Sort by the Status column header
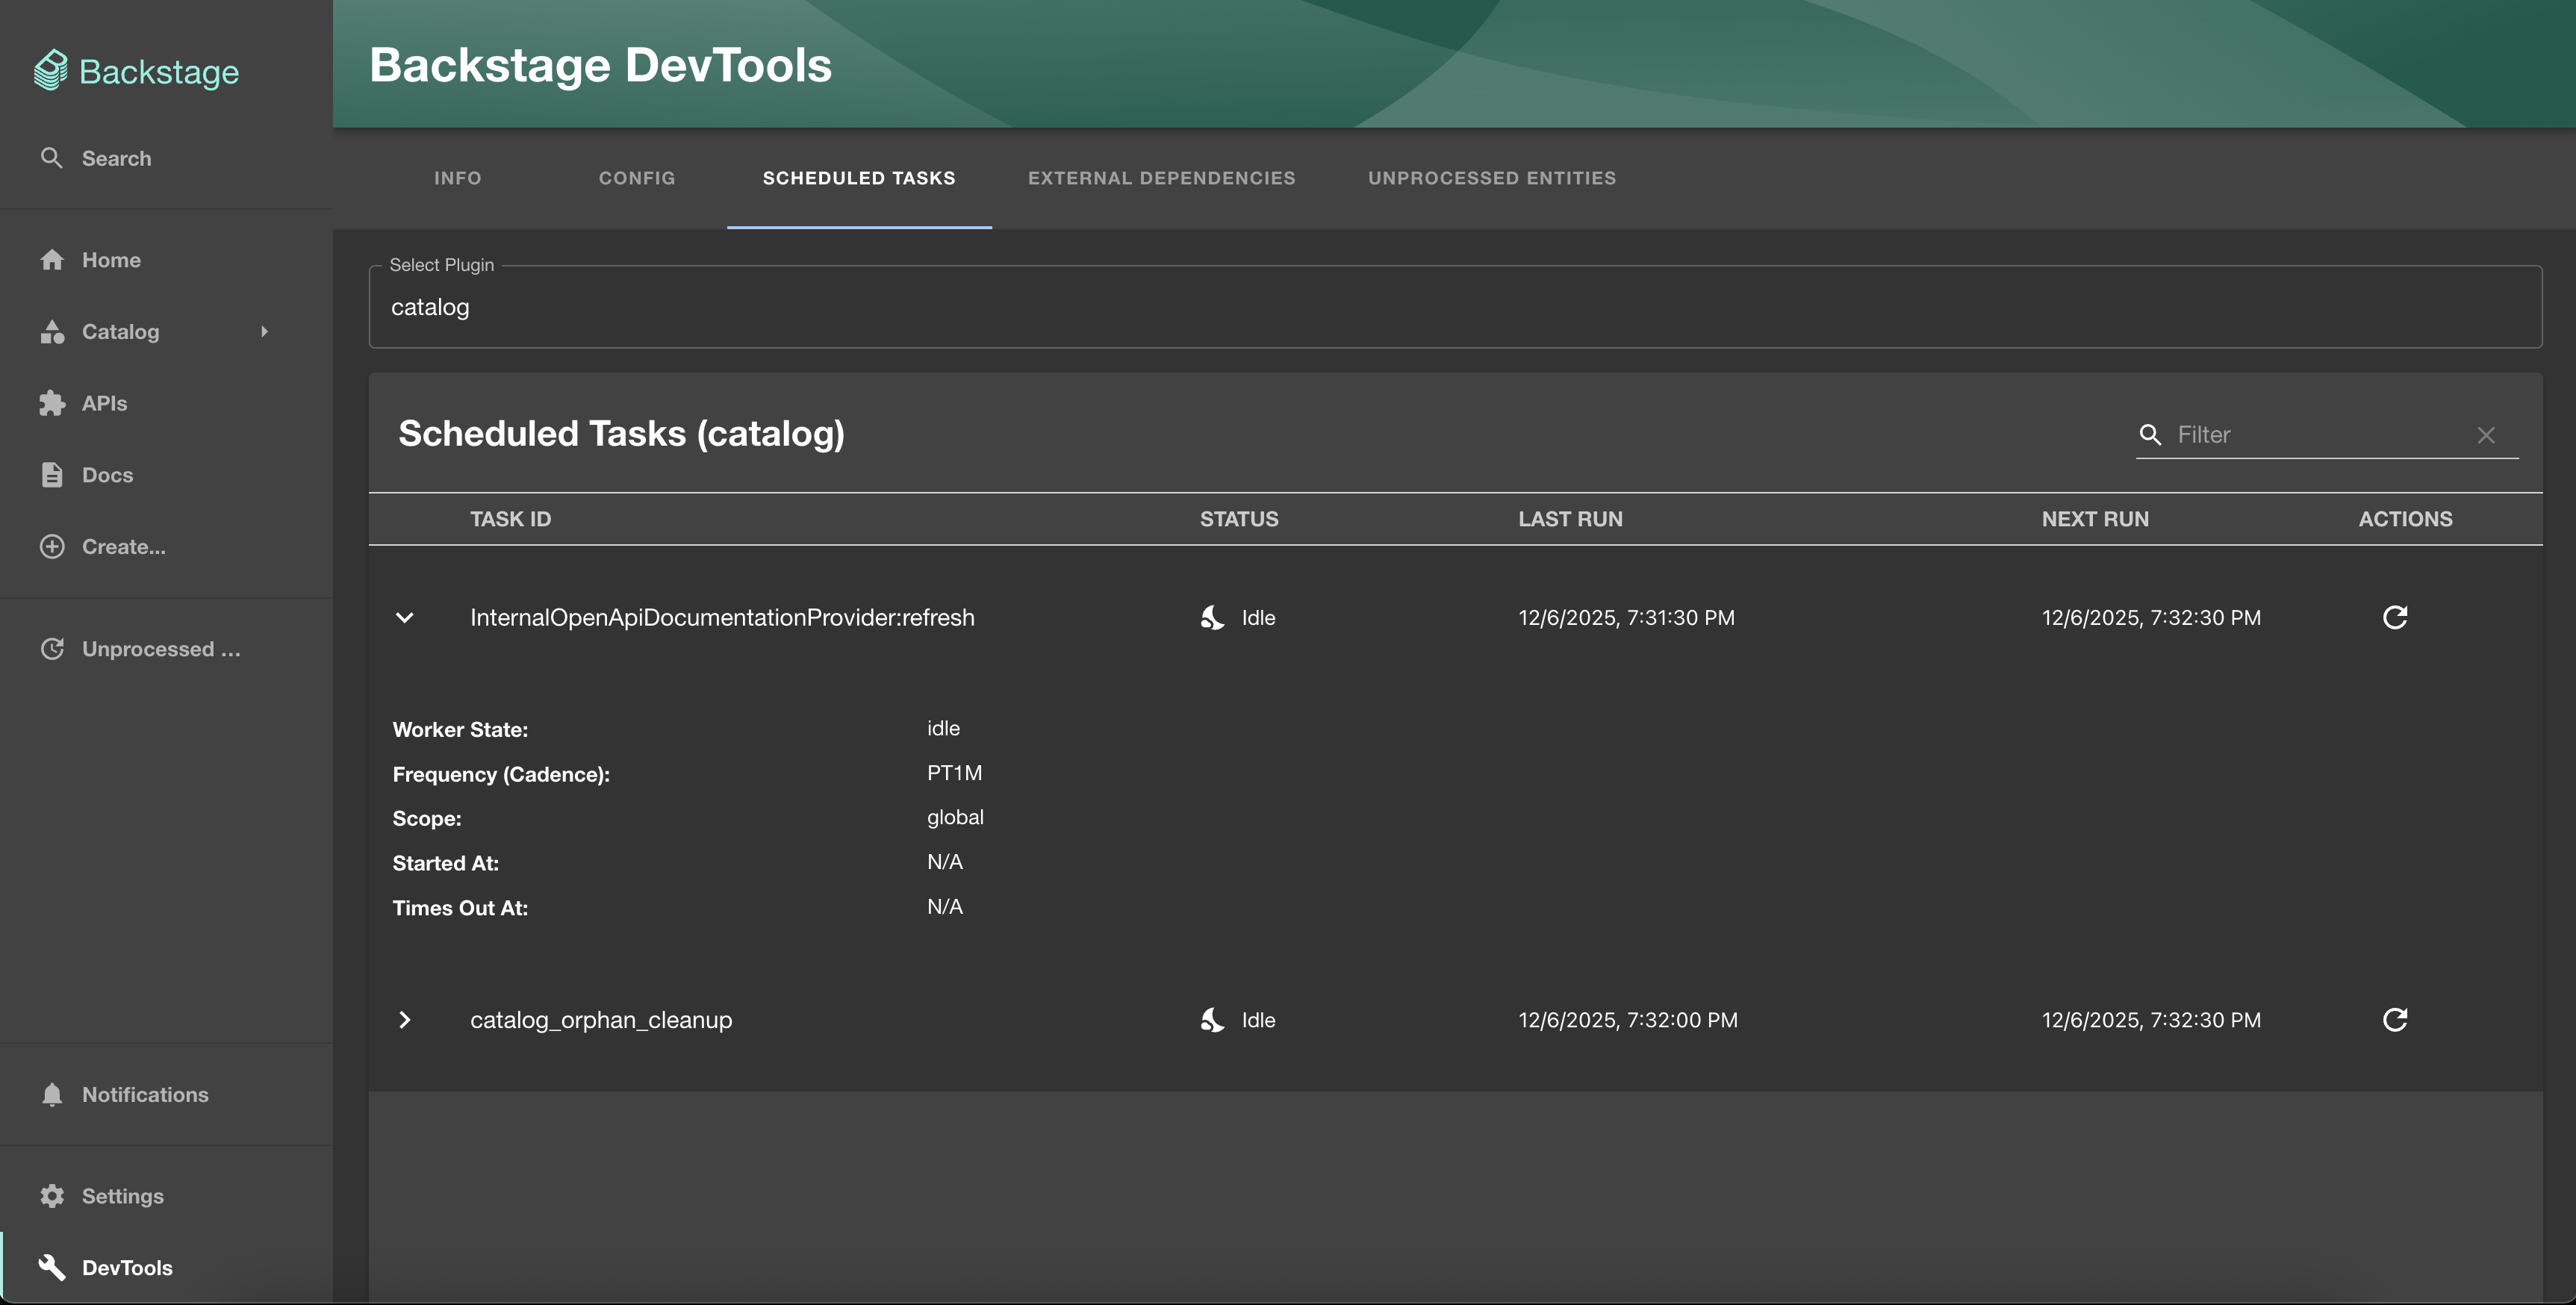This screenshot has width=2576, height=1305. point(1239,519)
